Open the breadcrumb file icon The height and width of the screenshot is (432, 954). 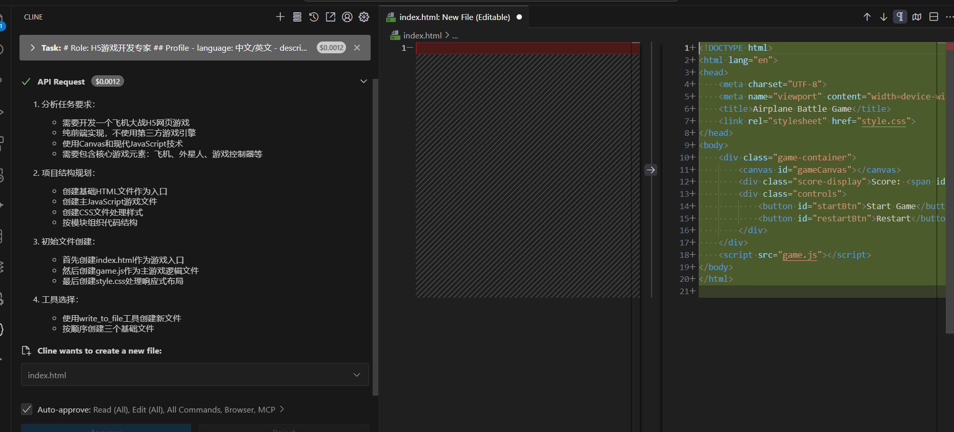click(x=395, y=35)
